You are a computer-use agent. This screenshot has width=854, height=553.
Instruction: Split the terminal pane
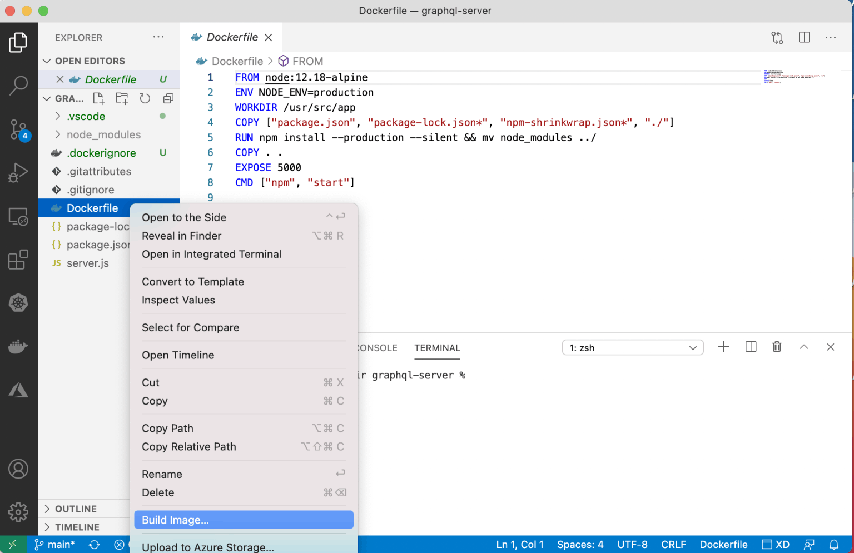pyautogui.click(x=751, y=347)
